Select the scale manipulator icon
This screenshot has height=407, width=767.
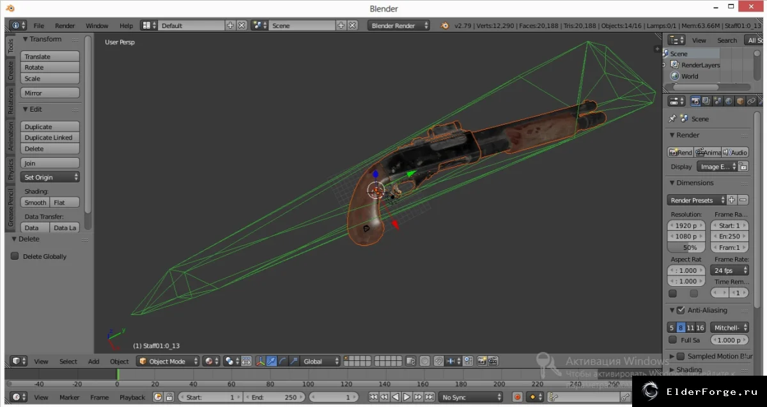pos(293,361)
